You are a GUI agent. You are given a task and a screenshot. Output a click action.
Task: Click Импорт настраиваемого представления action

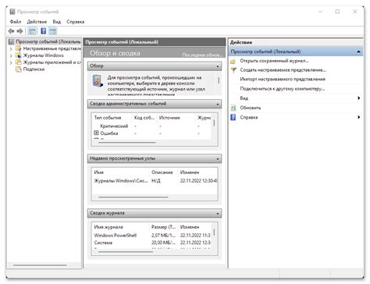[x=283, y=79]
